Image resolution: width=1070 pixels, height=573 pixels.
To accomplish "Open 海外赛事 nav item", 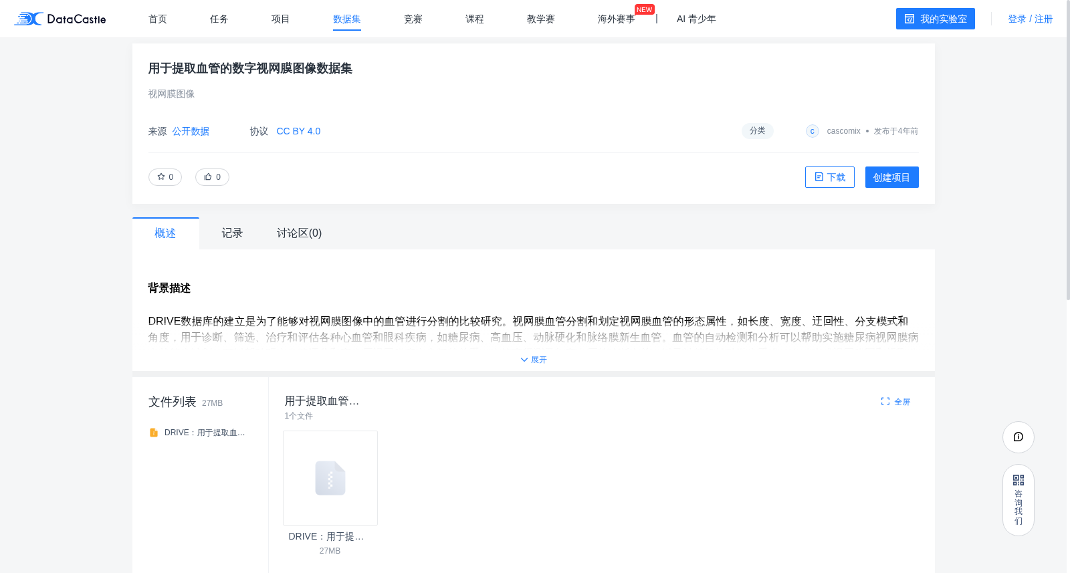I will click(616, 19).
